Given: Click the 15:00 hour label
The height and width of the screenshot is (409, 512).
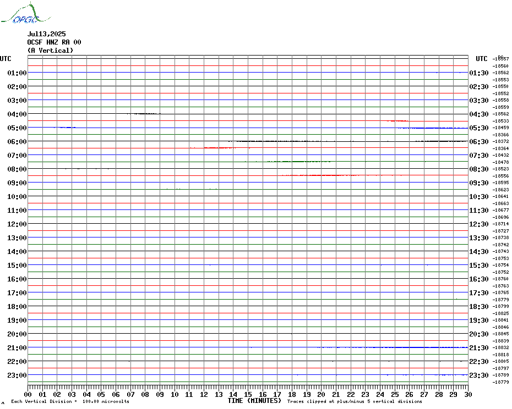Looking at the screenshot, I should pyautogui.click(x=17, y=266).
